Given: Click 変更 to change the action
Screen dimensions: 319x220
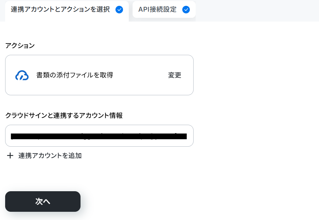Looking at the screenshot, I should [174, 75].
